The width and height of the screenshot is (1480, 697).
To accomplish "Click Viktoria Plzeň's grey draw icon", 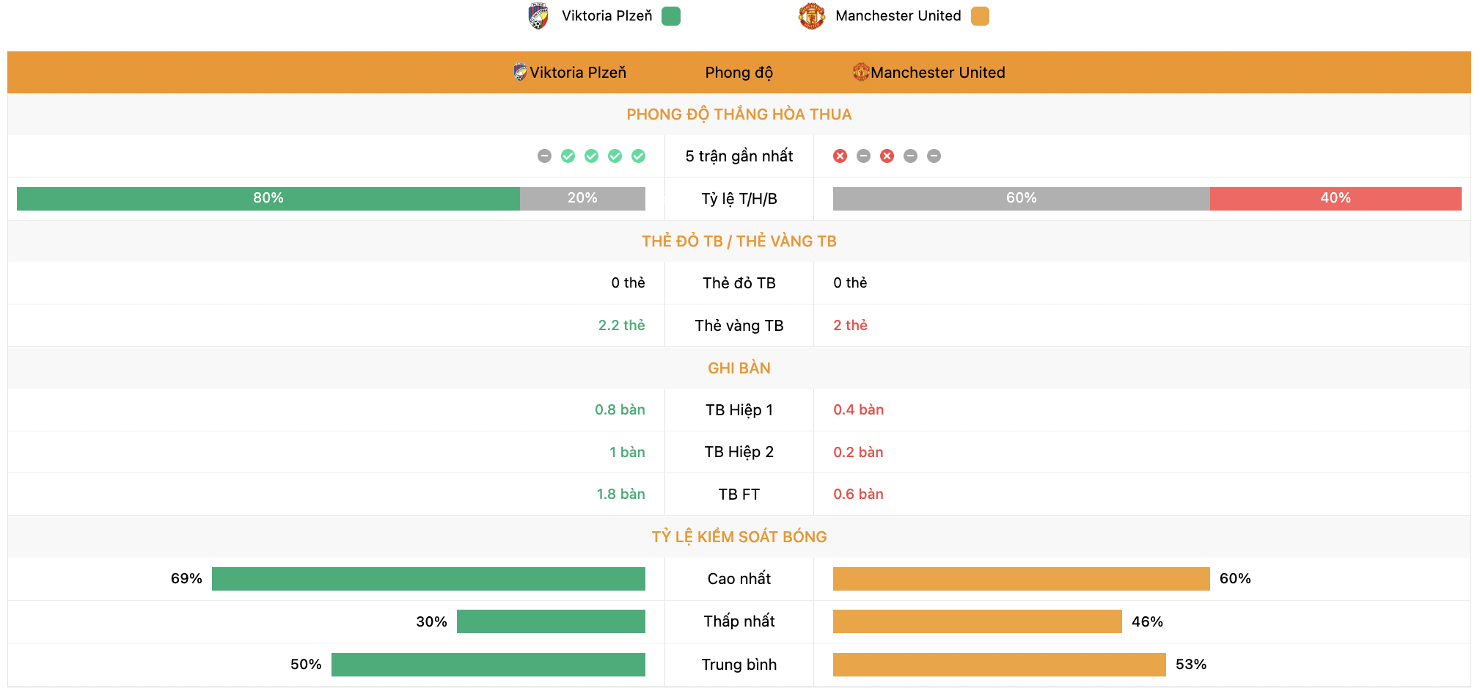I will point(544,156).
